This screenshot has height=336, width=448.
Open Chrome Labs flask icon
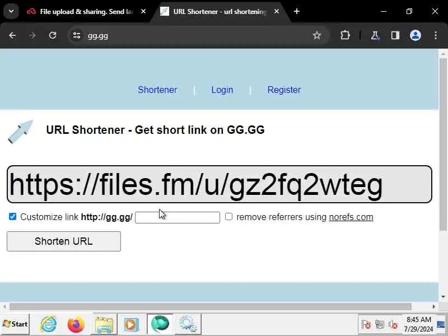(x=375, y=35)
